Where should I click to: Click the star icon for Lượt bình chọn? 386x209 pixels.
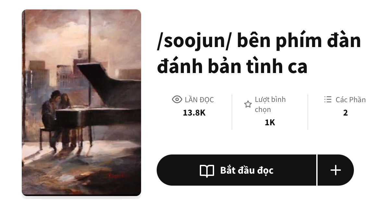point(248,104)
